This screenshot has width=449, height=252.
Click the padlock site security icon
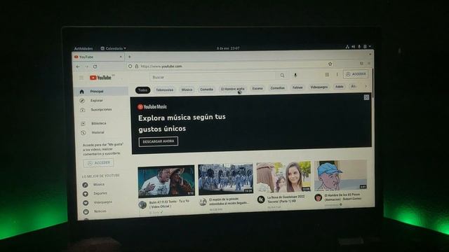[x=137, y=66]
